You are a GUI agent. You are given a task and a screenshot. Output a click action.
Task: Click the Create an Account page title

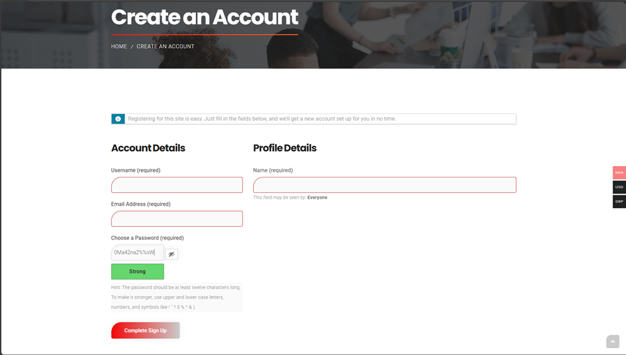pyautogui.click(x=204, y=17)
